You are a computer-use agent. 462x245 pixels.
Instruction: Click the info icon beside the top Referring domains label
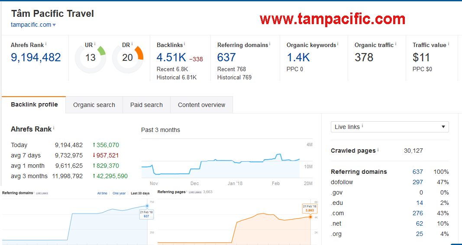click(270, 44)
